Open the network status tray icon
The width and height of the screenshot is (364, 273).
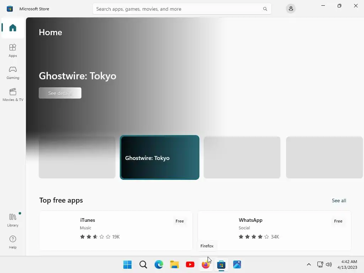(x=320, y=264)
